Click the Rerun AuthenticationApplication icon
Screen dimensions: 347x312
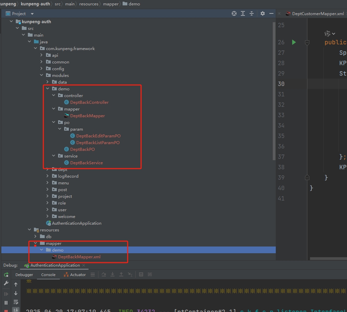click(6, 275)
